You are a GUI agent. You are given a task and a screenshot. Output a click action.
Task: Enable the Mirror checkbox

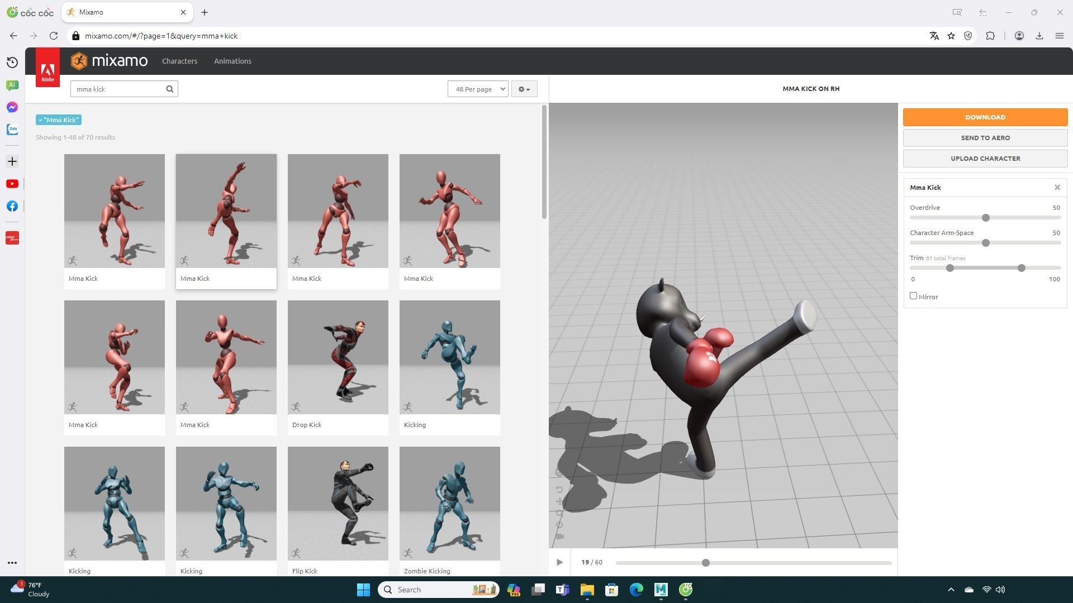pyautogui.click(x=913, y=296)
